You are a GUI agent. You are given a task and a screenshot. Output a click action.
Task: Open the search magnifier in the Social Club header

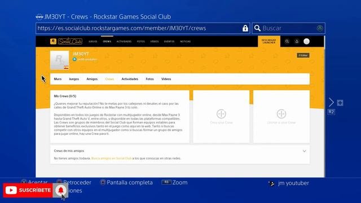(287, 41)
